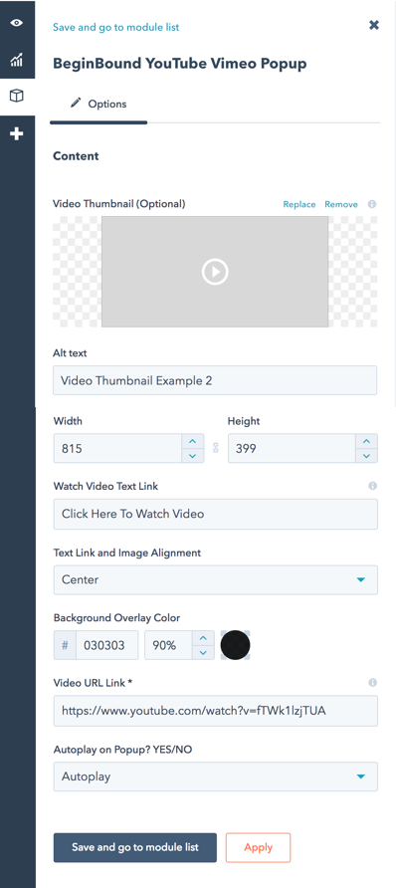396x888 pixels.
Task: Decrease overlay opacity with down arrow
Action: (203, 652)
